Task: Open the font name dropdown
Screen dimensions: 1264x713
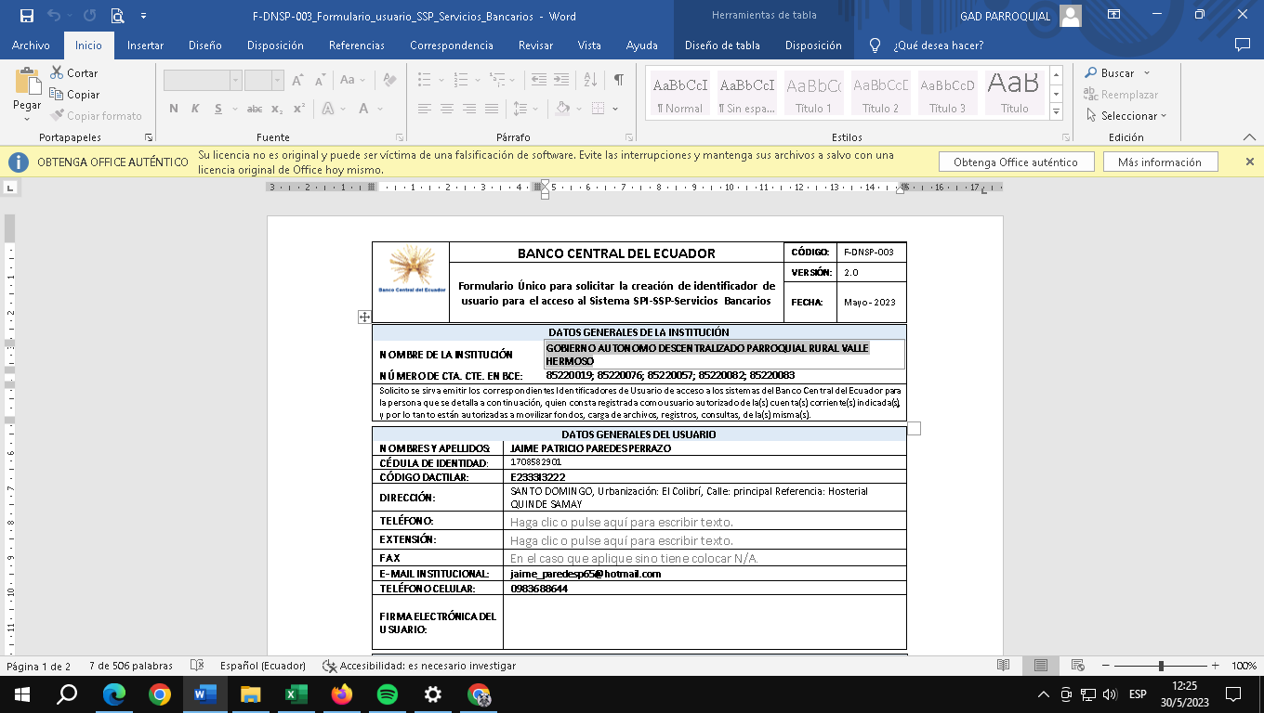Action: click(235, 81)
